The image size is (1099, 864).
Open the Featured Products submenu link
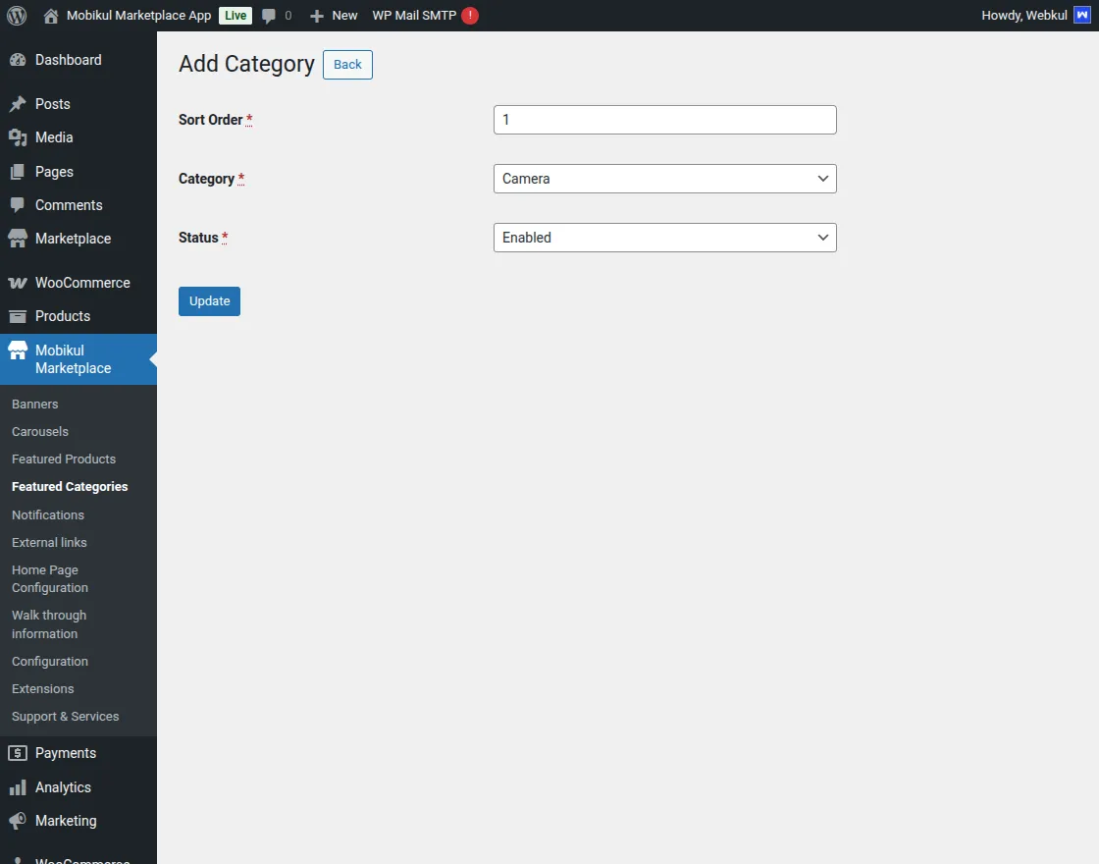coord(63,459)
